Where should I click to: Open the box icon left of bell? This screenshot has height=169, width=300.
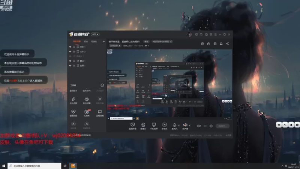pyautogui.click(x=215, y=44)
